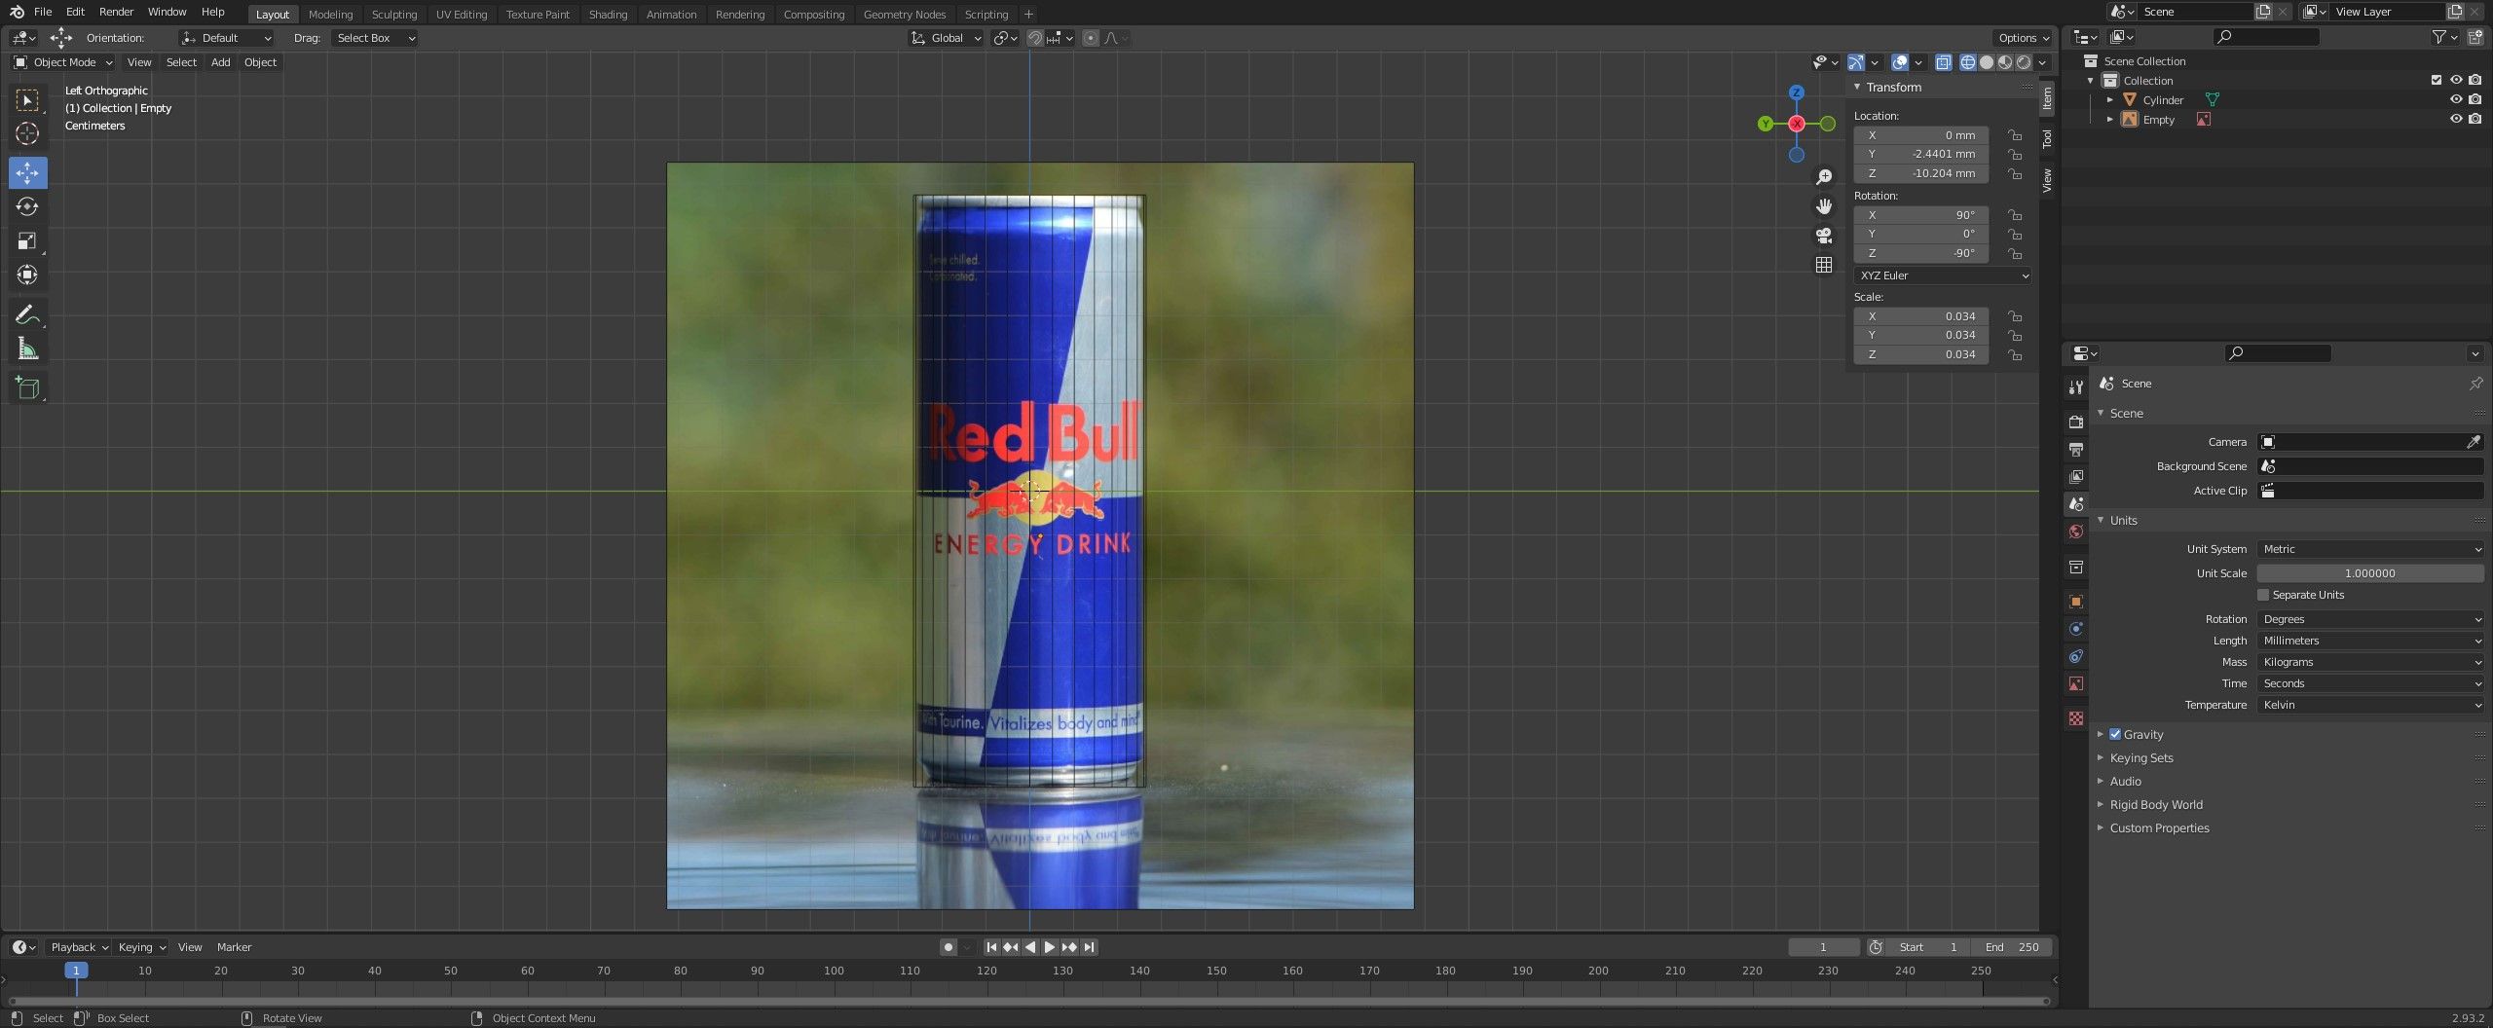Open the Render menu

tap(116, 12)
